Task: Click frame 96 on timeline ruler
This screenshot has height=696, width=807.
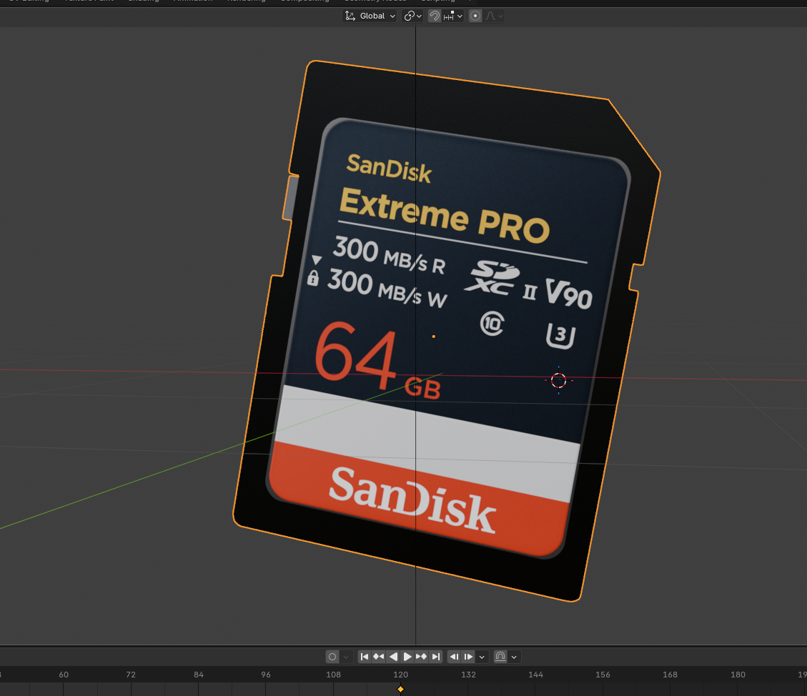Action: point(266,675)
